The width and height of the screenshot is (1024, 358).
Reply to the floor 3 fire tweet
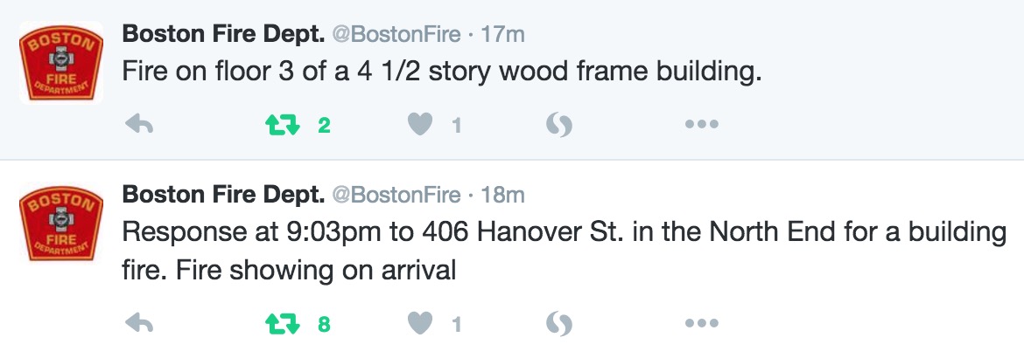tap(138, 124)
